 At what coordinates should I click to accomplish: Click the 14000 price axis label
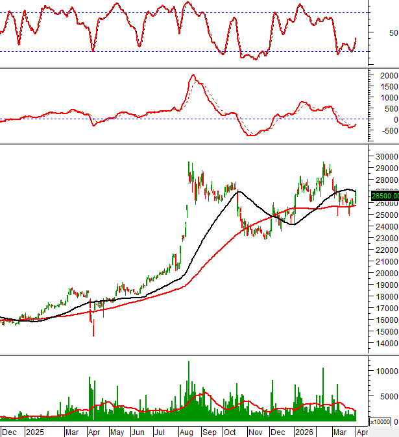tap(385, 343)
